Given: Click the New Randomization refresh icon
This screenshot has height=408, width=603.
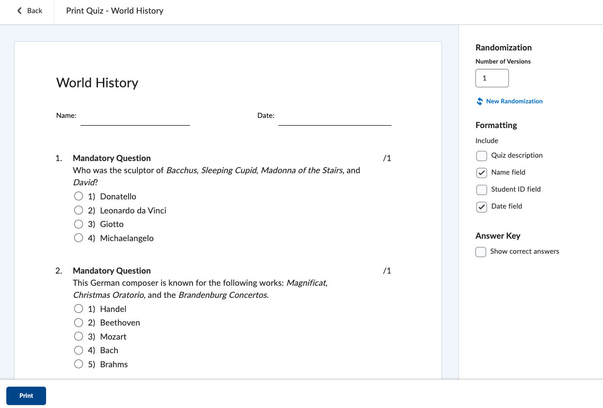Looking at the screenshot, I should tap(480, 101).
